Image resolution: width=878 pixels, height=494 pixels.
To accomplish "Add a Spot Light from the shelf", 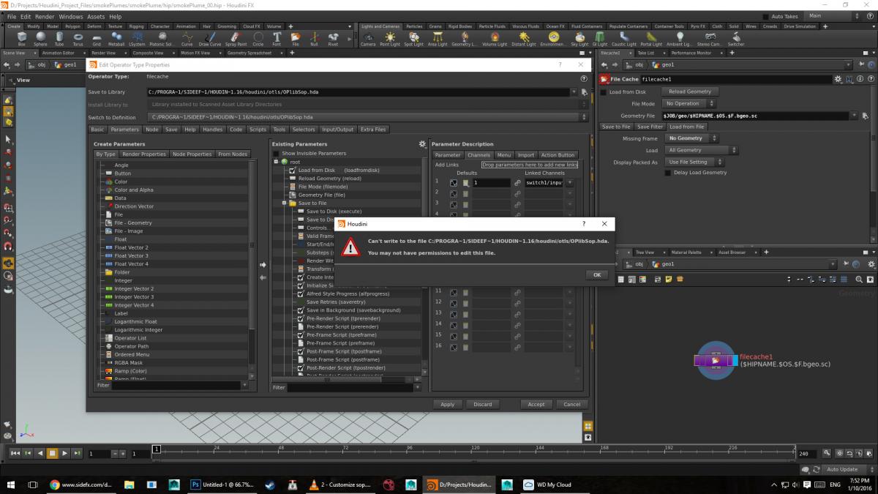I will pos(413,39).
